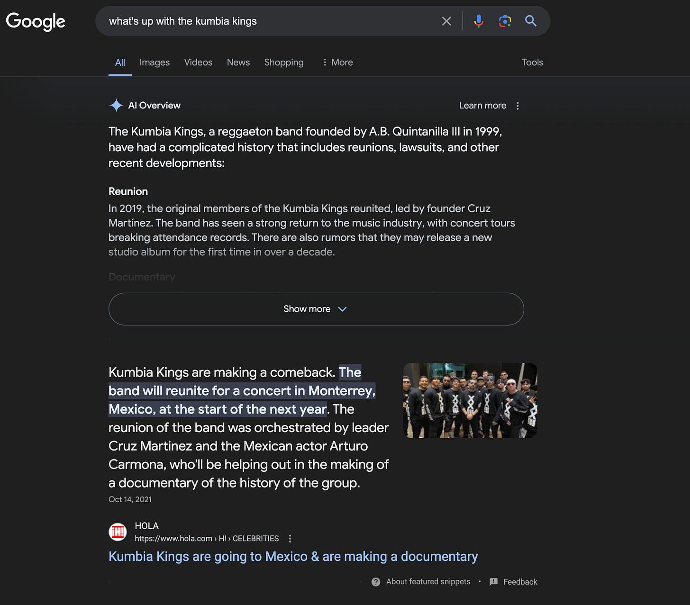
Task: Open the Tools filter options
Action: tap(532, 63)
